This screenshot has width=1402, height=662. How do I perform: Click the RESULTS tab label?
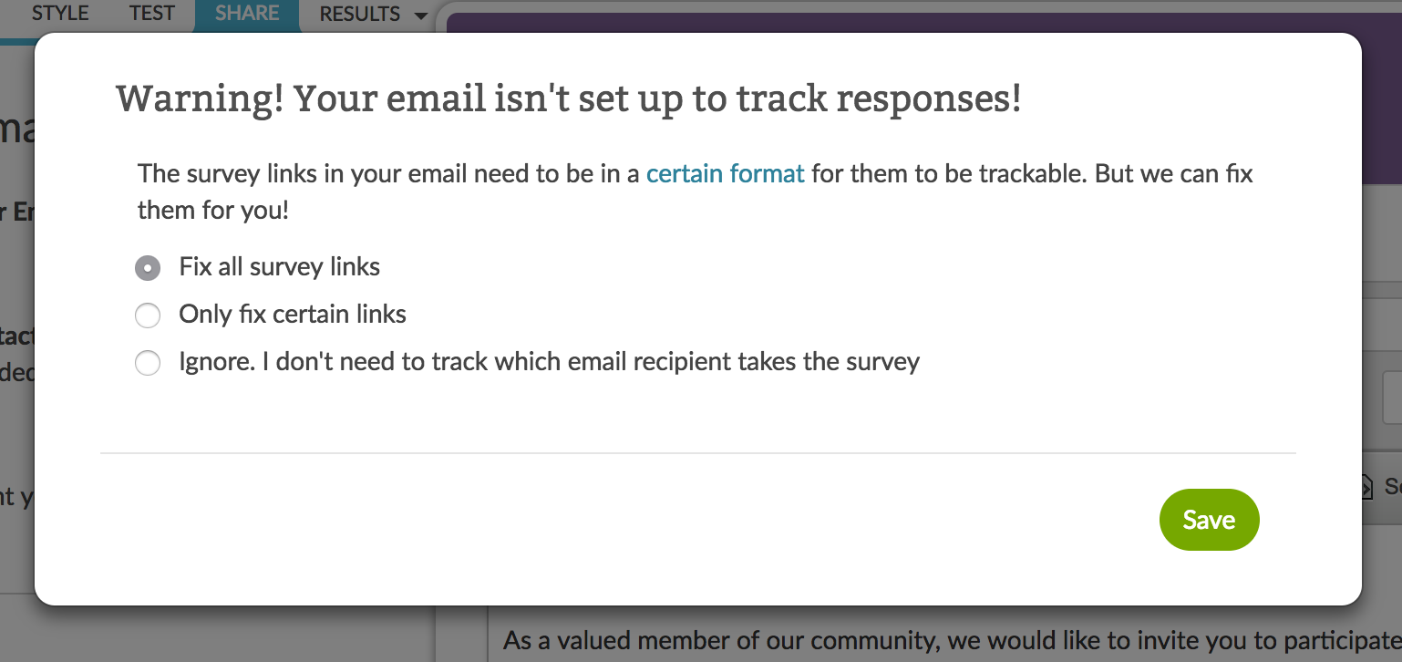click(x=360, y=14)
